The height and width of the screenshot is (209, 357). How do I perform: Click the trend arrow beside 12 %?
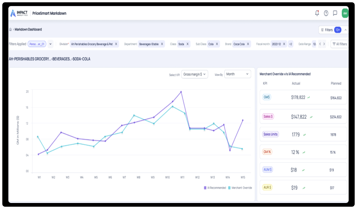[304, 152]
